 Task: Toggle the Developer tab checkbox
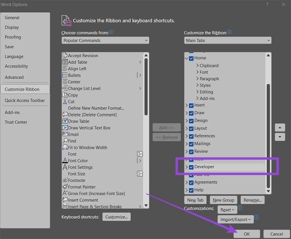click(191, 167)
